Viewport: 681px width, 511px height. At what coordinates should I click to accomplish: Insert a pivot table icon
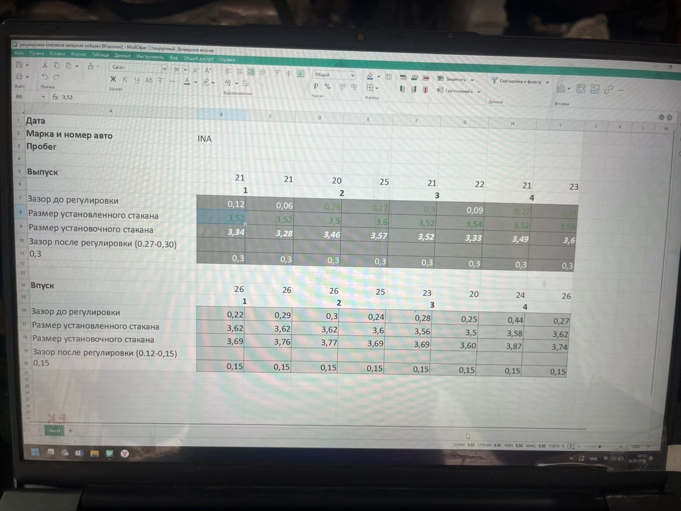click(581, 89)
